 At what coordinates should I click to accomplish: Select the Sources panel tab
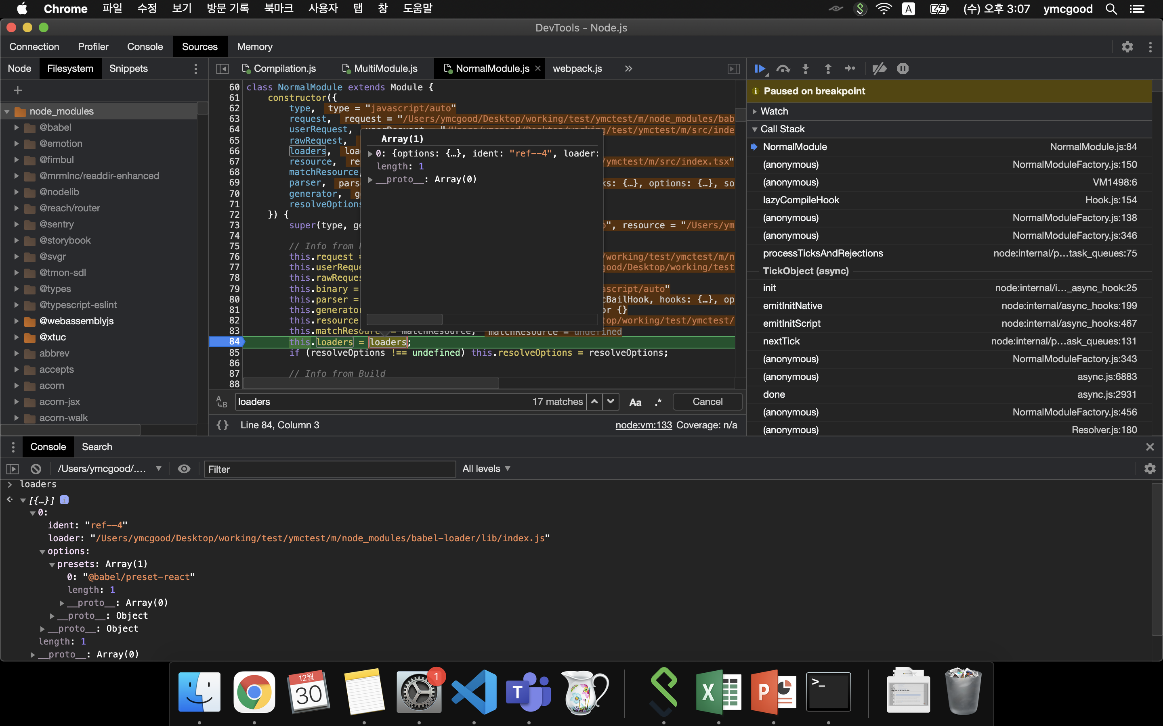click(x=199, y=46)
